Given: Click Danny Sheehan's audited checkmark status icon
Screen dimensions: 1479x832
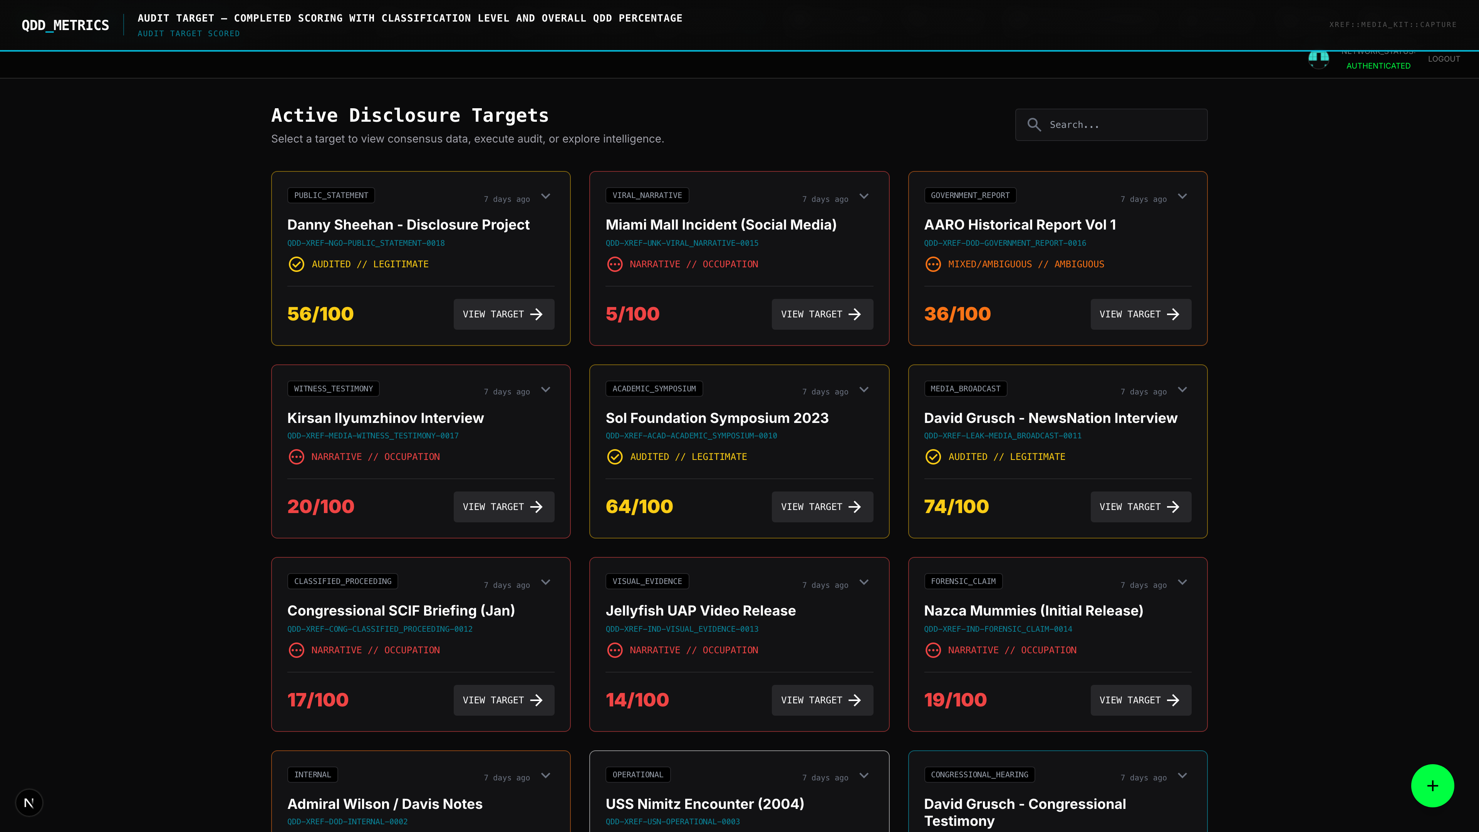Looking at the screenshot, I should point(296,264).
